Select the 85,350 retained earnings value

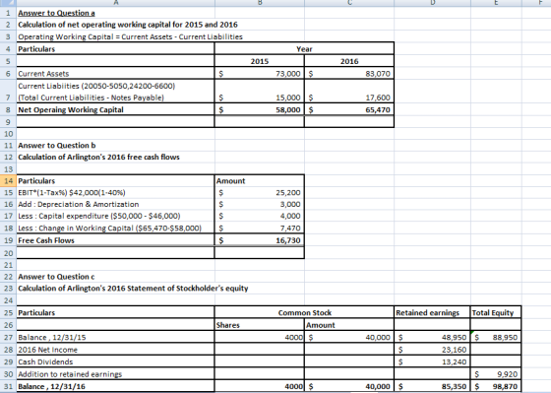pos(432,386)
